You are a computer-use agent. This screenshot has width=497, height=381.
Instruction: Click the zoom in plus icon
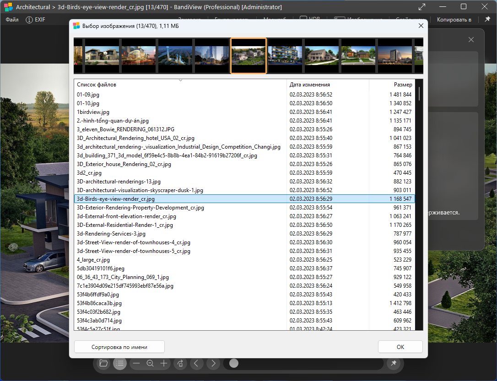[x=164, y=363]
